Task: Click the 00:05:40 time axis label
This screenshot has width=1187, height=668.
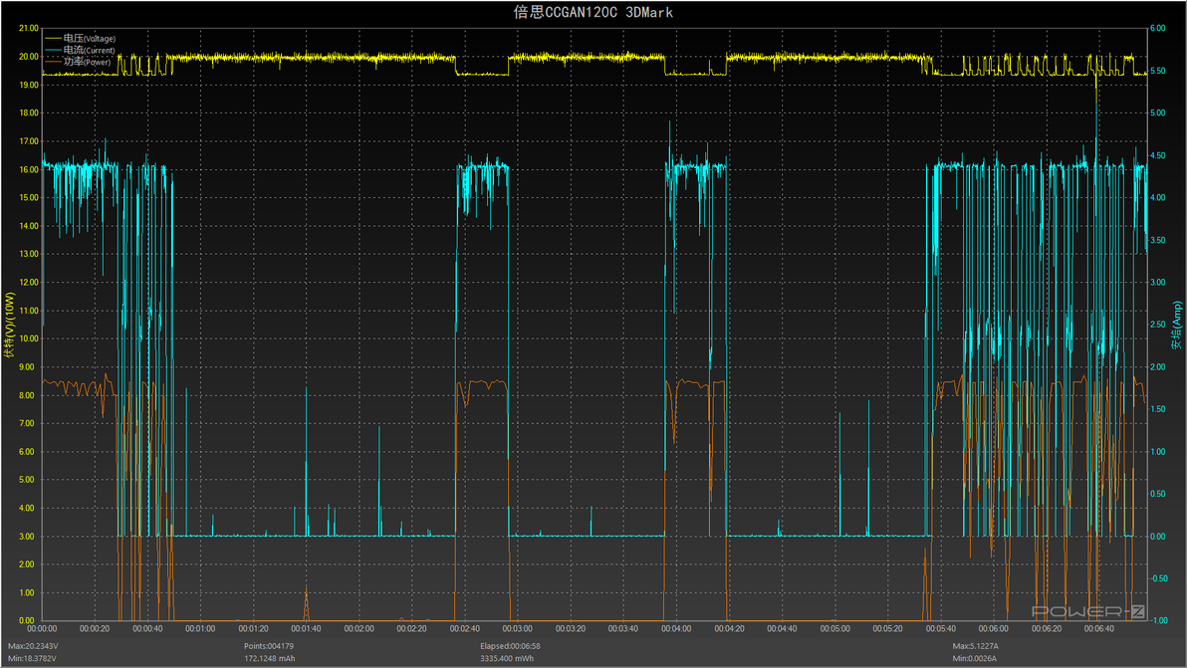Action: (x=940, y=628)
